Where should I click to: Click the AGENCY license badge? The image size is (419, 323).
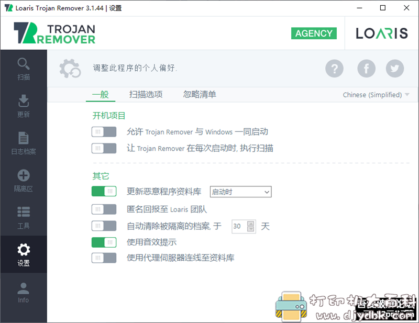[314, 34]
